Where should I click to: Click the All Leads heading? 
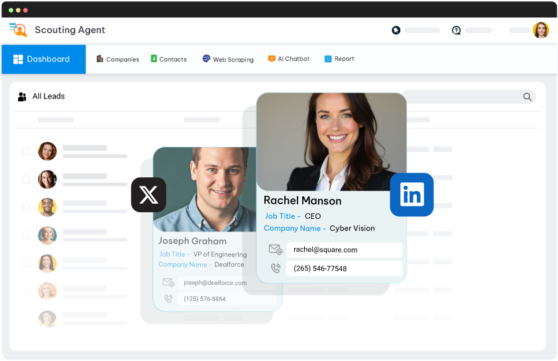tap(48, 97)
